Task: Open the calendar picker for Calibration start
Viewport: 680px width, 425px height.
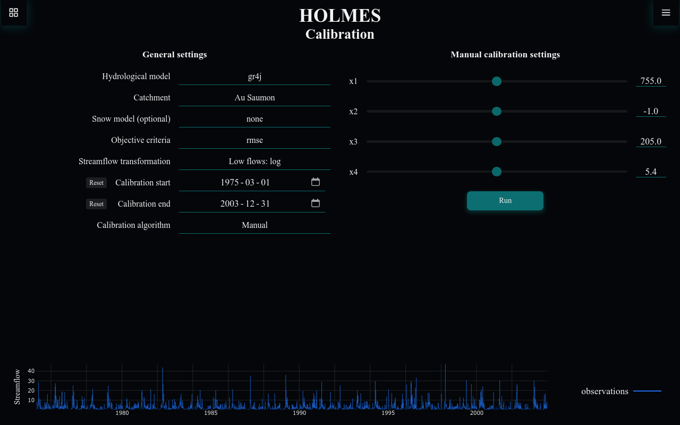Action: [315, 181]
